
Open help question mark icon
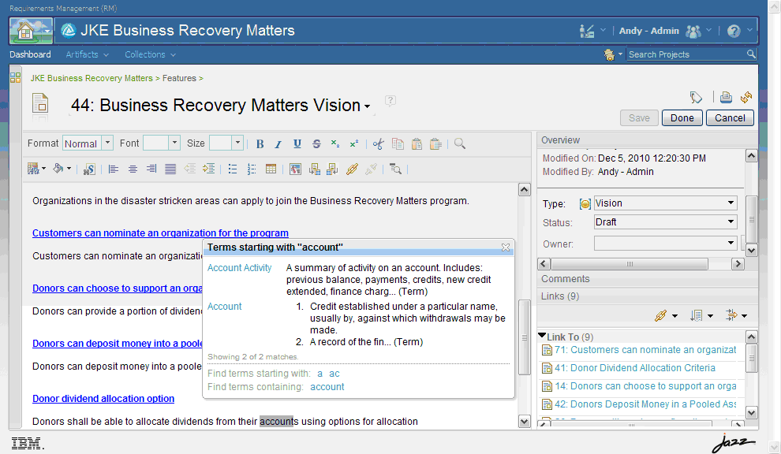733,31
